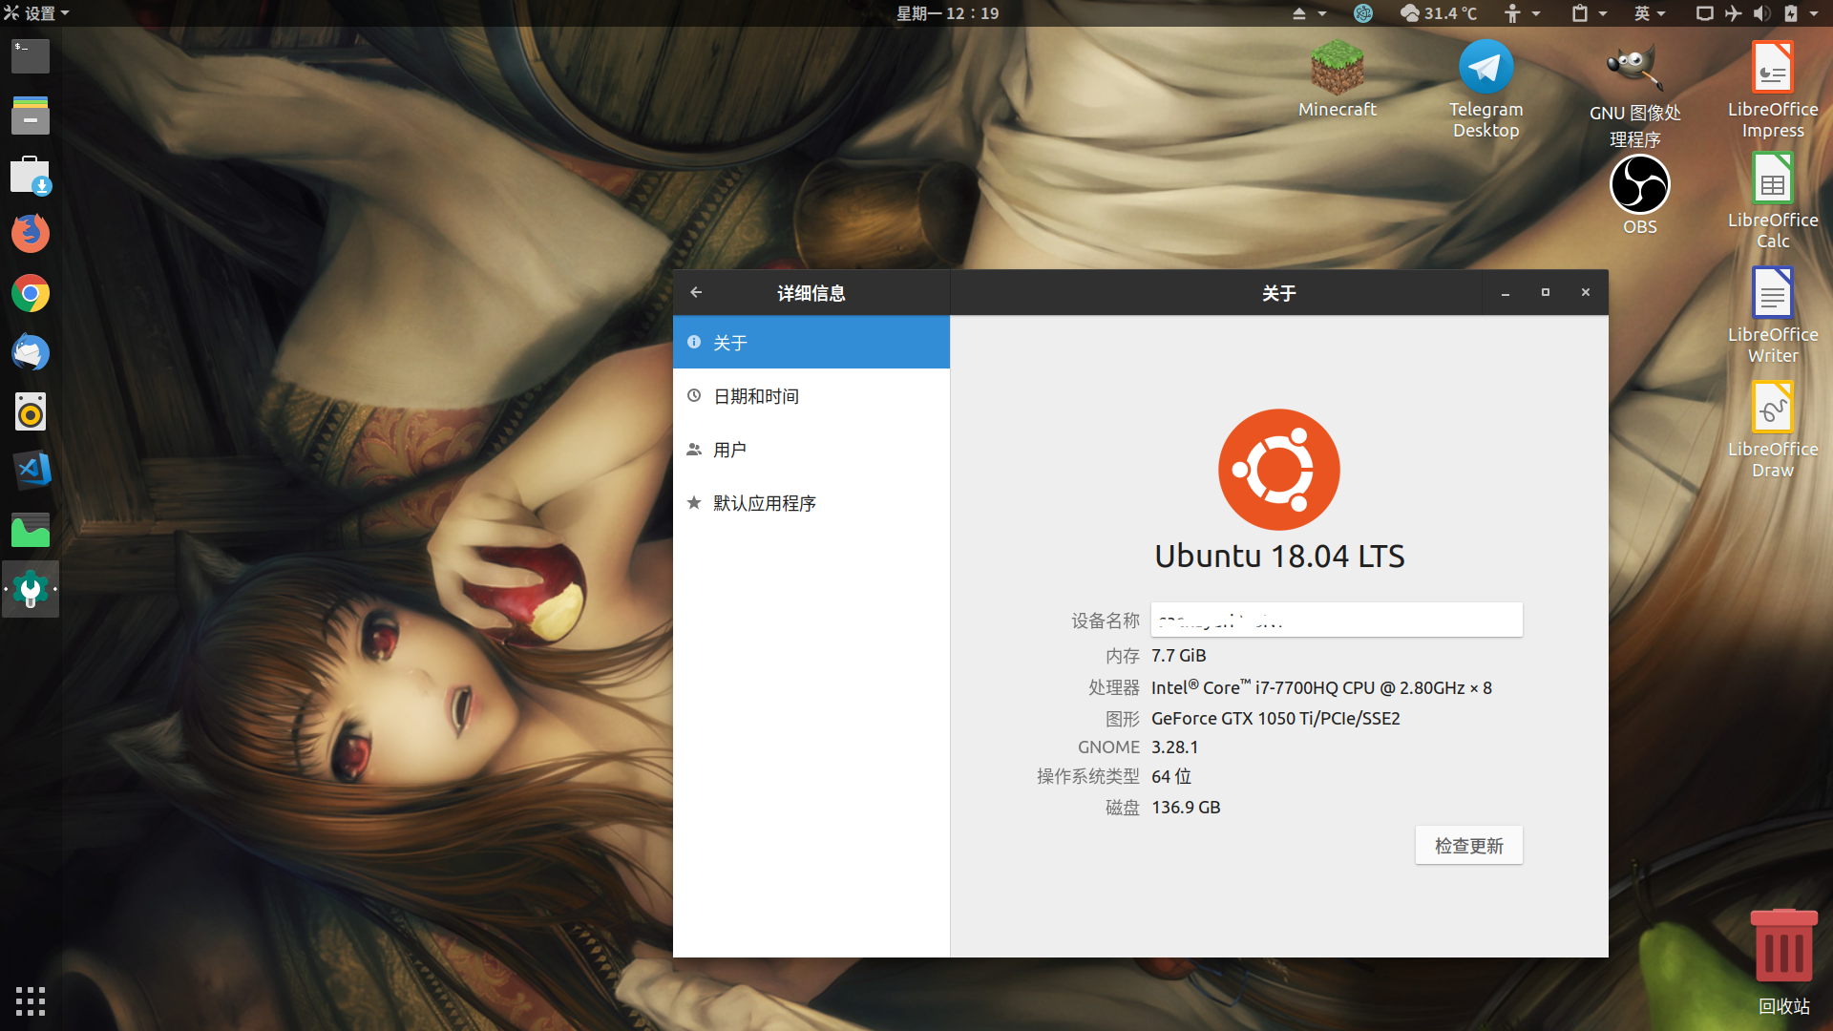The height and width of the screenshot is (1031, 1833).
Task: Select 日期和时间 in the sidebar
Action: pyautogui.click(x=811, y=395)
